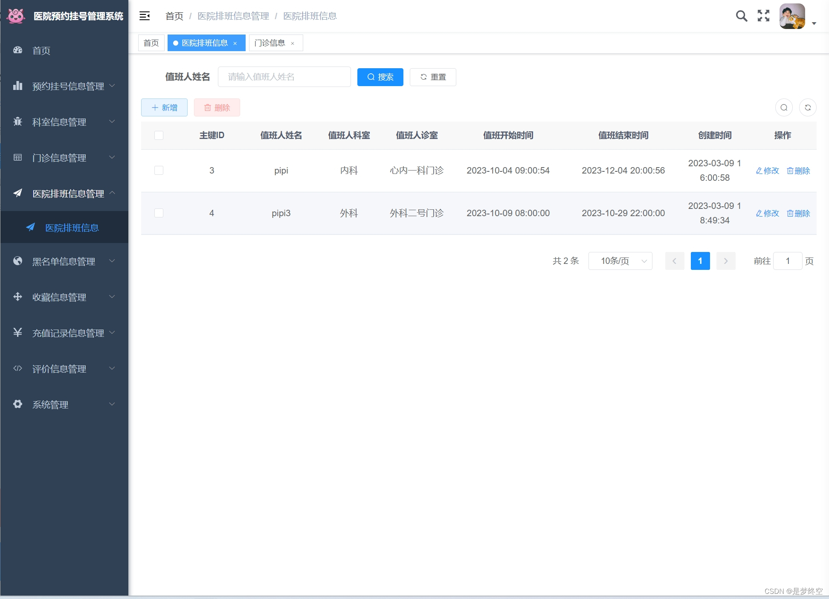Open the 10条/页 page size dropdown
The height and width of the screenshot is (599, 829).
pos(620,261)
